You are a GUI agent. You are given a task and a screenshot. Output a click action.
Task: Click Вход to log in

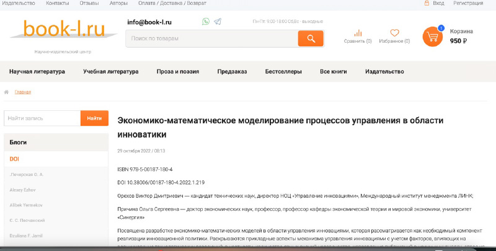[438, 3]
